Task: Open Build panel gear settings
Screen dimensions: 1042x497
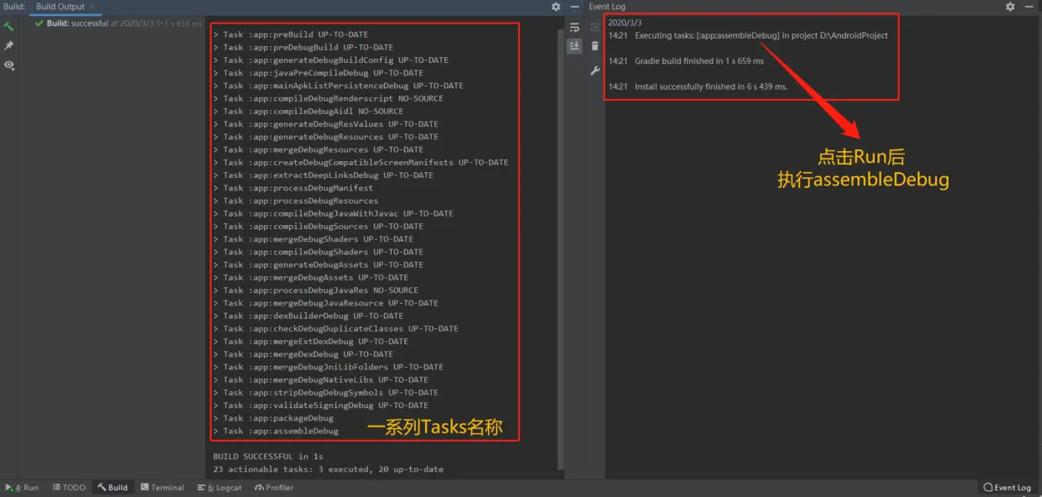Action: [555, 7]
